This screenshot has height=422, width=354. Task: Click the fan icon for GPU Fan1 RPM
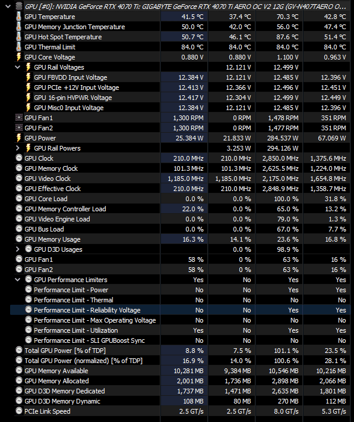[19, 118]
